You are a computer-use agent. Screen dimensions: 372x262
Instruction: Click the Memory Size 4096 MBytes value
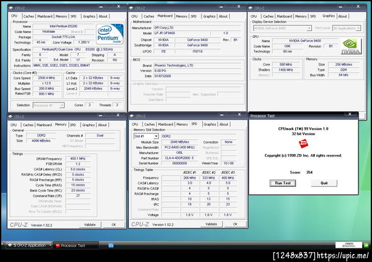[42, 141]
